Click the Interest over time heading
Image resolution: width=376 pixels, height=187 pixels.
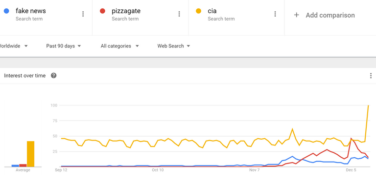click(24, 76)
